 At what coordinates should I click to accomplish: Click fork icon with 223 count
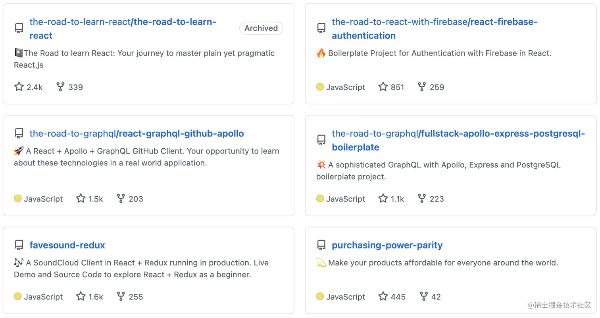coord(422,199)
